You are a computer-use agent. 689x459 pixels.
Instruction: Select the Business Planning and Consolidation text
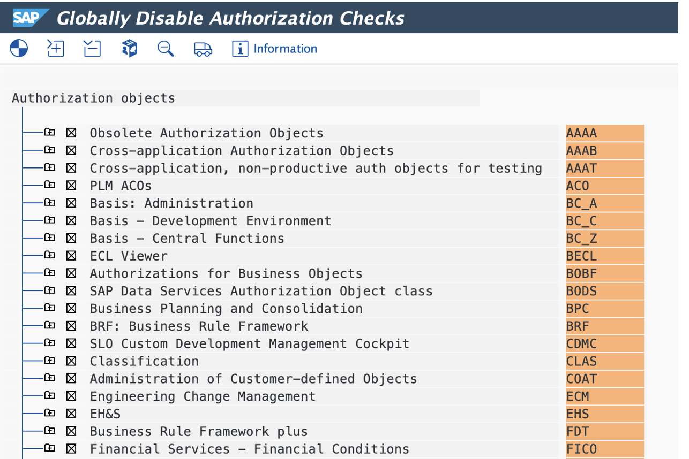coord(226,309)
